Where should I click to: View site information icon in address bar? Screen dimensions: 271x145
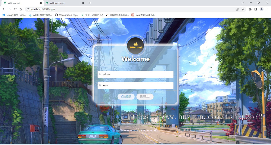coord(28,9)
